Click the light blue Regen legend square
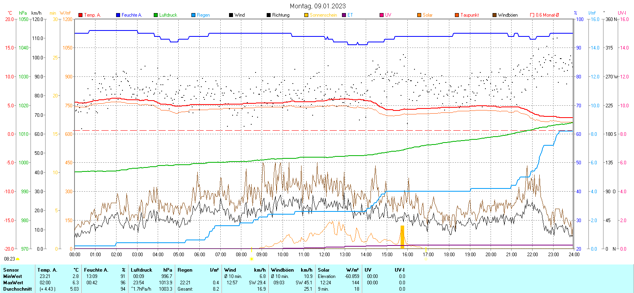The image size is (634, 293). coord(193,15)
